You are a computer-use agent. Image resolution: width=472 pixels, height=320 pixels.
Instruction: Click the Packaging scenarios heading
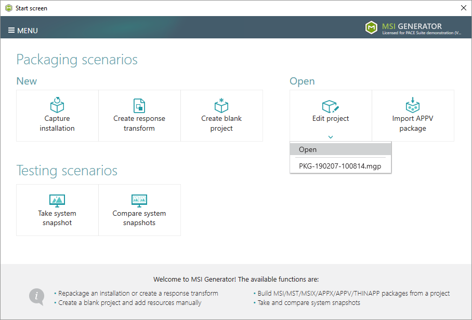click(77, 60)
